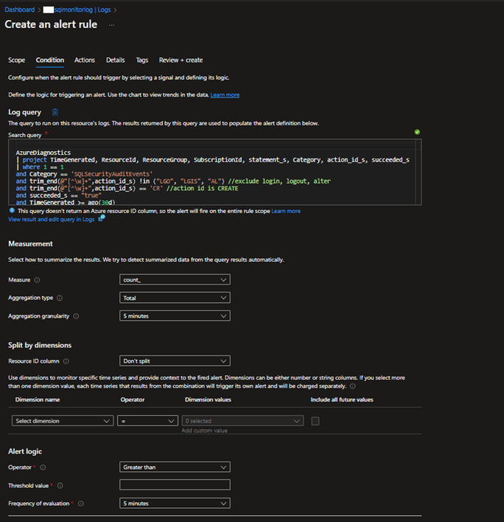
Task: Open the Alert logic Operator Greater than dropdown
Action: (175, 467)
